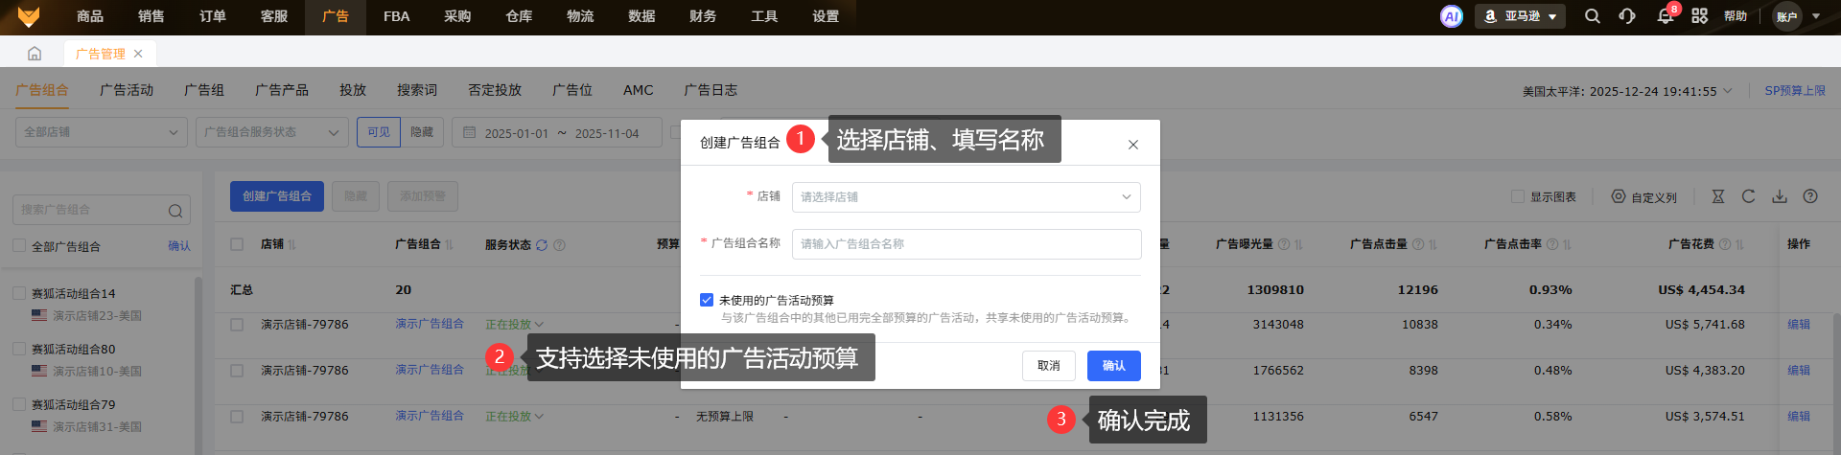Show help for 服务状态 column
Image resolution: width=1841 pixels, height=455 pixels.
(x=559, y=245)
